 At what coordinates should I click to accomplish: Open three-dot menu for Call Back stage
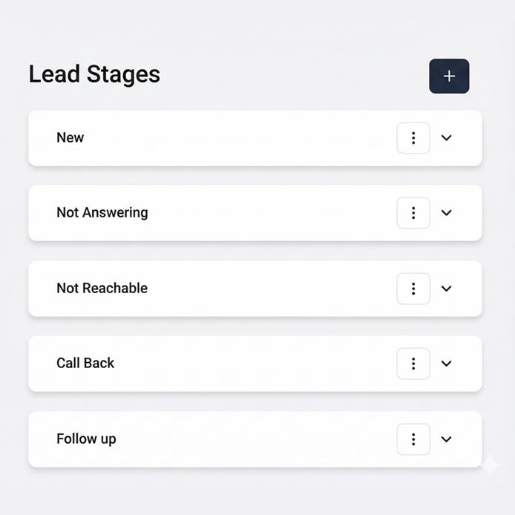[413, 364]
